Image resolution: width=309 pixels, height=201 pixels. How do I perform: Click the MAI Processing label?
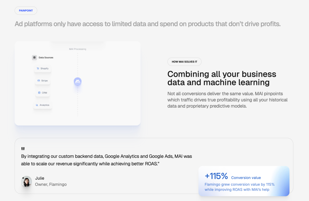coord(78,49)
